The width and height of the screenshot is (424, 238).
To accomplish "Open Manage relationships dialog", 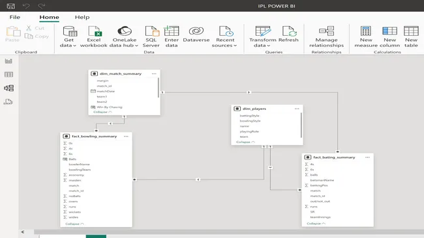I will tap(326, 37).
